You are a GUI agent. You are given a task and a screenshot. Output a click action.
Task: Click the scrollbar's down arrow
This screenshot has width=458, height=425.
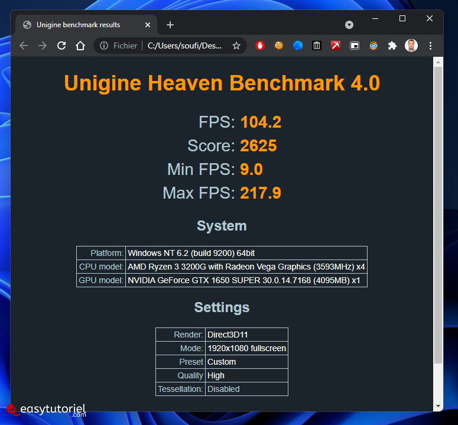click(438, 406)
